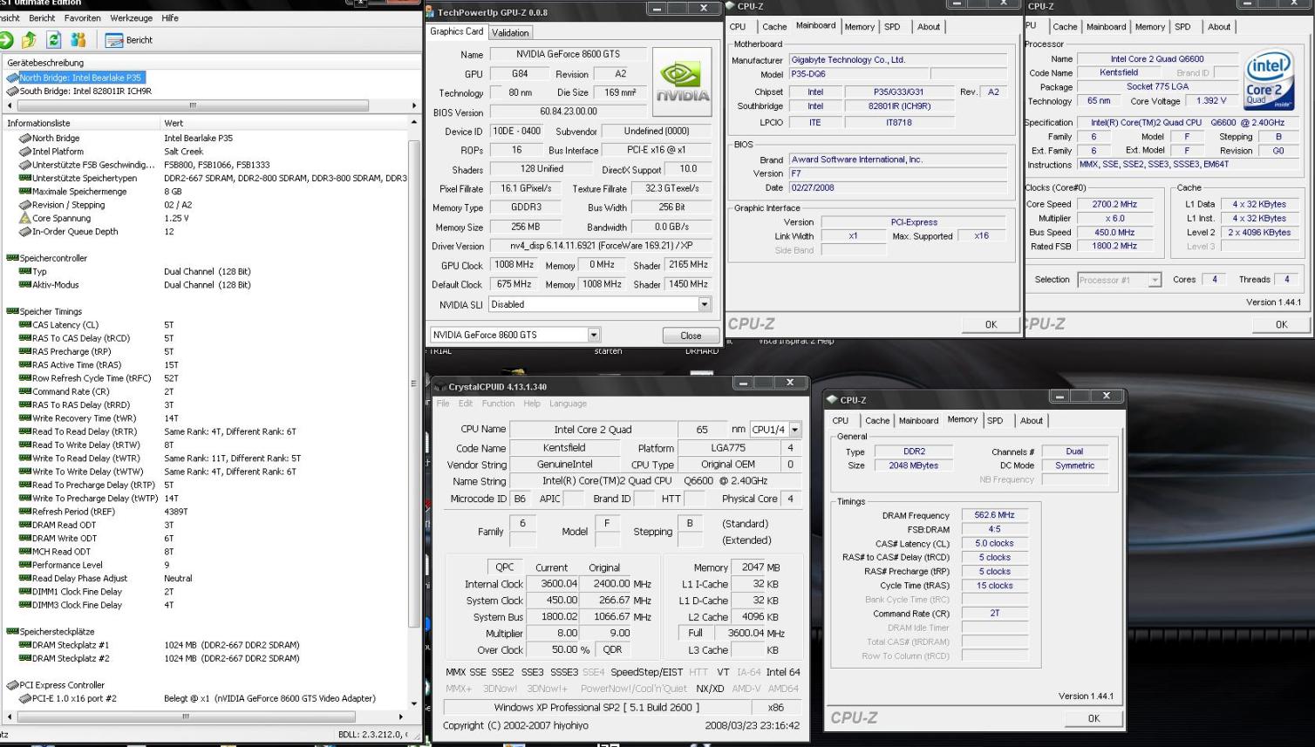The image size is (1315, 747).
Task: Select the Mainboard tab in CPU-Z Memory window
Action: tap(918, 420)
